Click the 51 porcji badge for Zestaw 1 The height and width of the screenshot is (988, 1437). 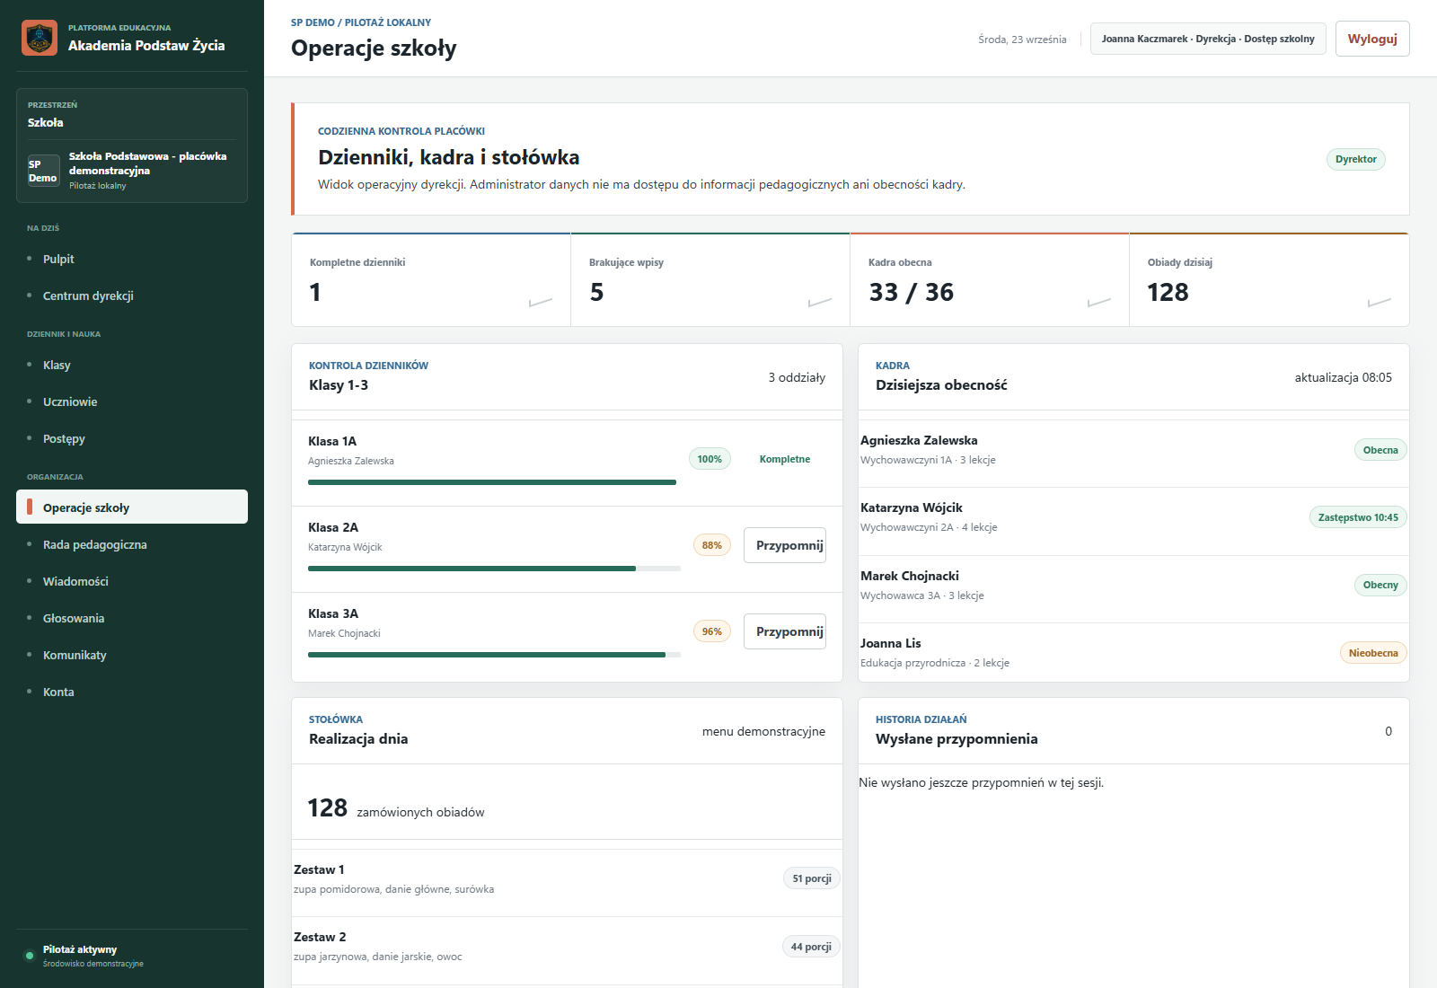tap(812, 878)
